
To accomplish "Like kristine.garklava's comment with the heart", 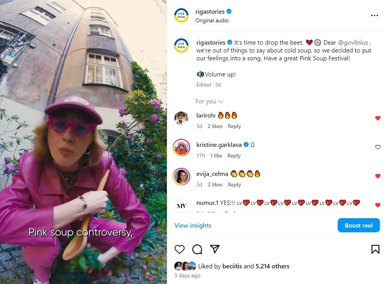I will [x=378, y=147].
